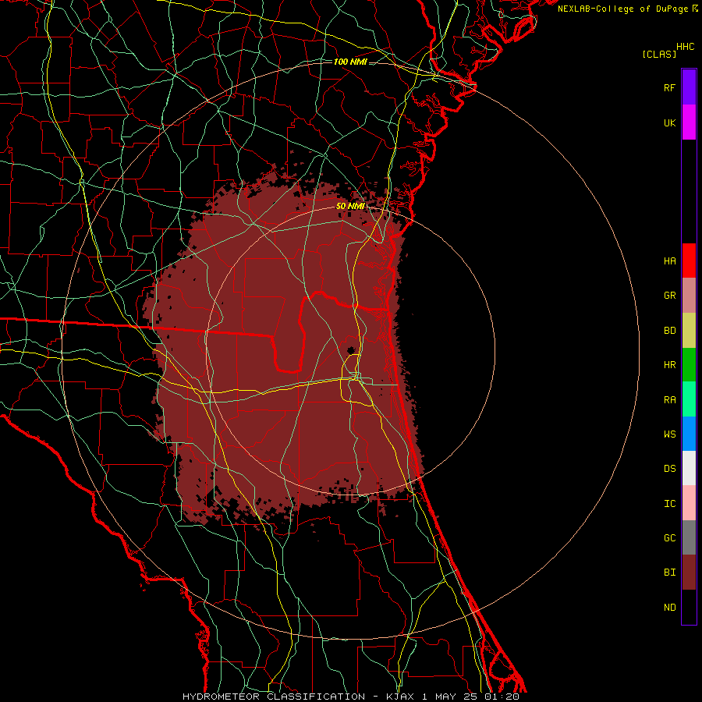Click the "100 NMI" range ring label

tap(350, 62)
